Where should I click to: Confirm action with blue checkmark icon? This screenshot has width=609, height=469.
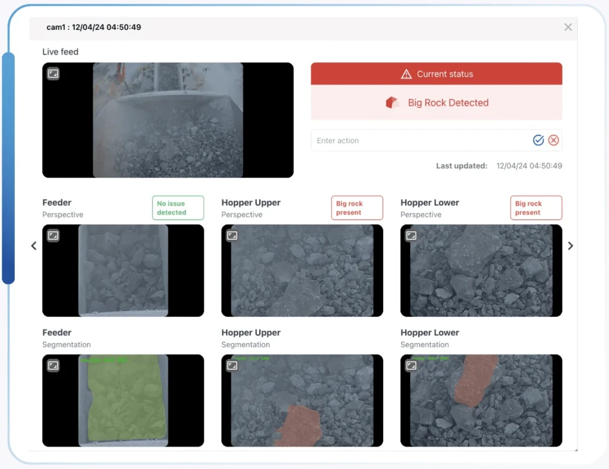pyautogui.click(x=538, y=140)
